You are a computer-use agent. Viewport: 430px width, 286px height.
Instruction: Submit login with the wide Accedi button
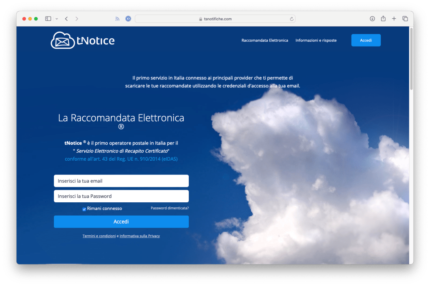pyautogui.click(x=121, y=221)
